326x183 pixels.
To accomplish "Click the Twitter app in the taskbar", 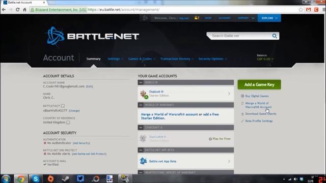I will click(x=80, y=178).
